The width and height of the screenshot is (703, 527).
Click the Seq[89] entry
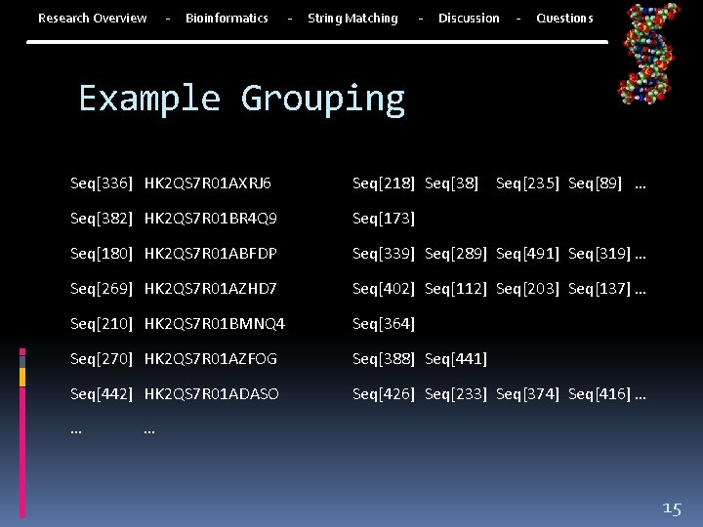coord(595,183)
